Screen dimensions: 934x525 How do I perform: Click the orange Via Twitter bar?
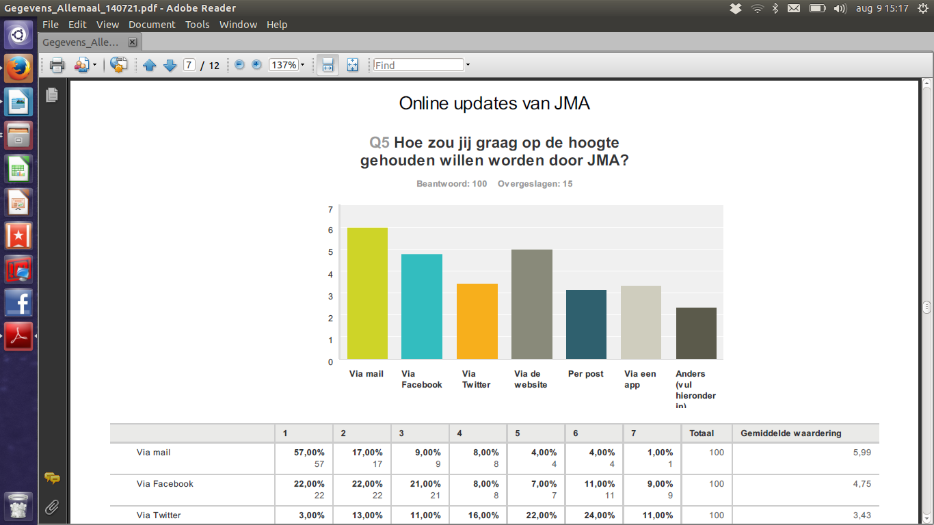click(477, 321)
